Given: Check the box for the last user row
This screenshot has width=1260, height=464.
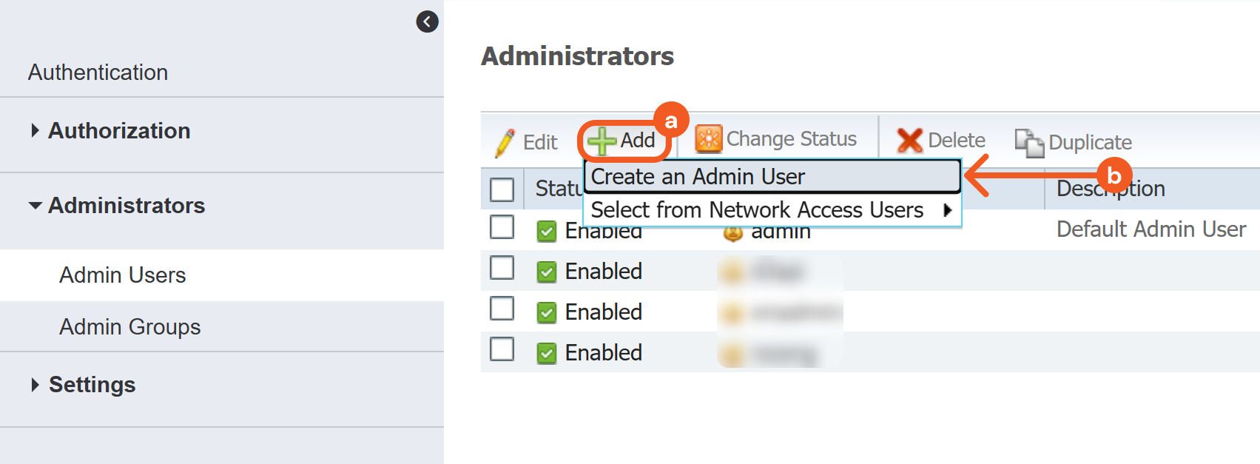Looking at the screenshot, I should tap(502, 349).
